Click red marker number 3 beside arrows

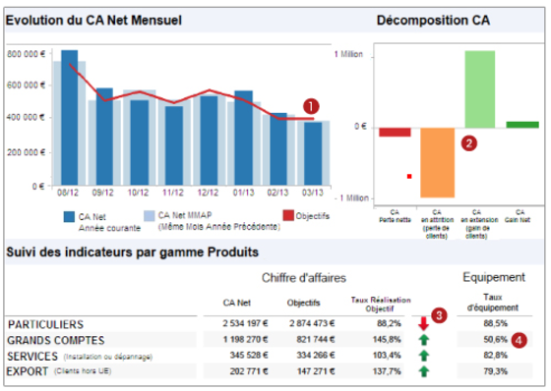[439, 315]
